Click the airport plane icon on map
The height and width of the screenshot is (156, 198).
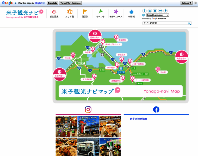coord(102,55)
